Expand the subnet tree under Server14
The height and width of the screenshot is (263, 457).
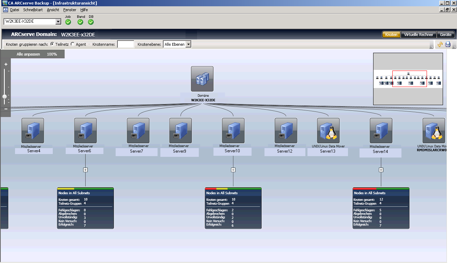pyautogui.click(x=381, y=170)
